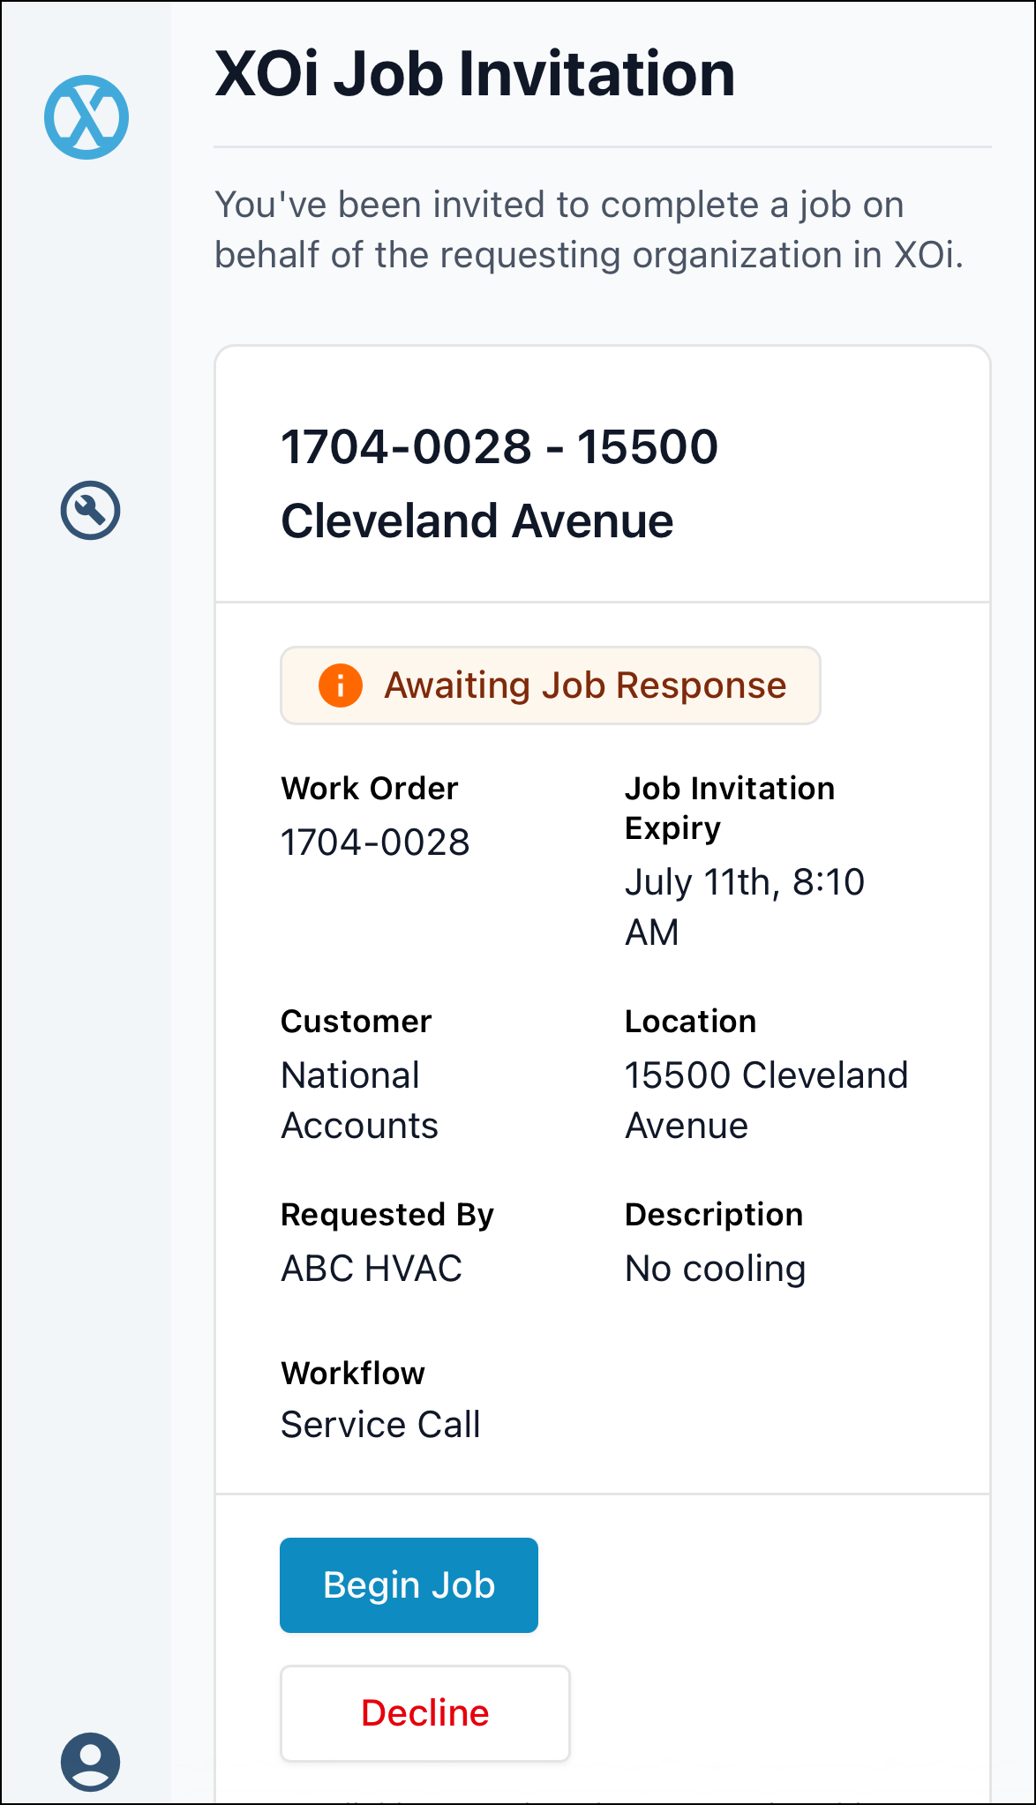1036x1805 pixels.
Task: Click the XOi Job Invitation heading
Action: pos(475,73)
